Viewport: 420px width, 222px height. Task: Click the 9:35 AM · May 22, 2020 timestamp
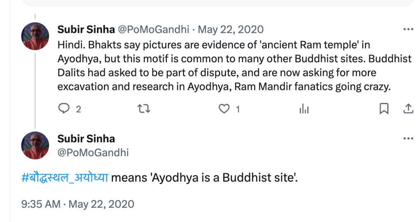[78, 204]
